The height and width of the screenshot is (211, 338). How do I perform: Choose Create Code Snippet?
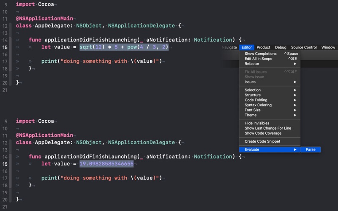(x=270, y=141)
